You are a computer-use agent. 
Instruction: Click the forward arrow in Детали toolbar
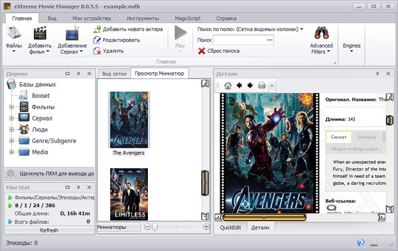click(x=250, y=85)
